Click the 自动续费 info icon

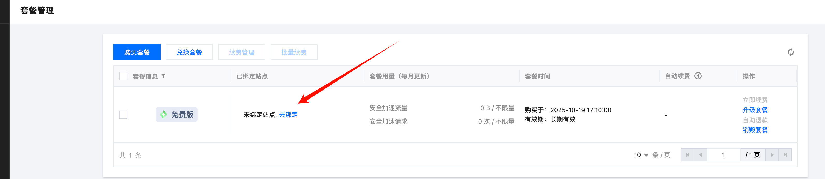(x=698, y=76)
